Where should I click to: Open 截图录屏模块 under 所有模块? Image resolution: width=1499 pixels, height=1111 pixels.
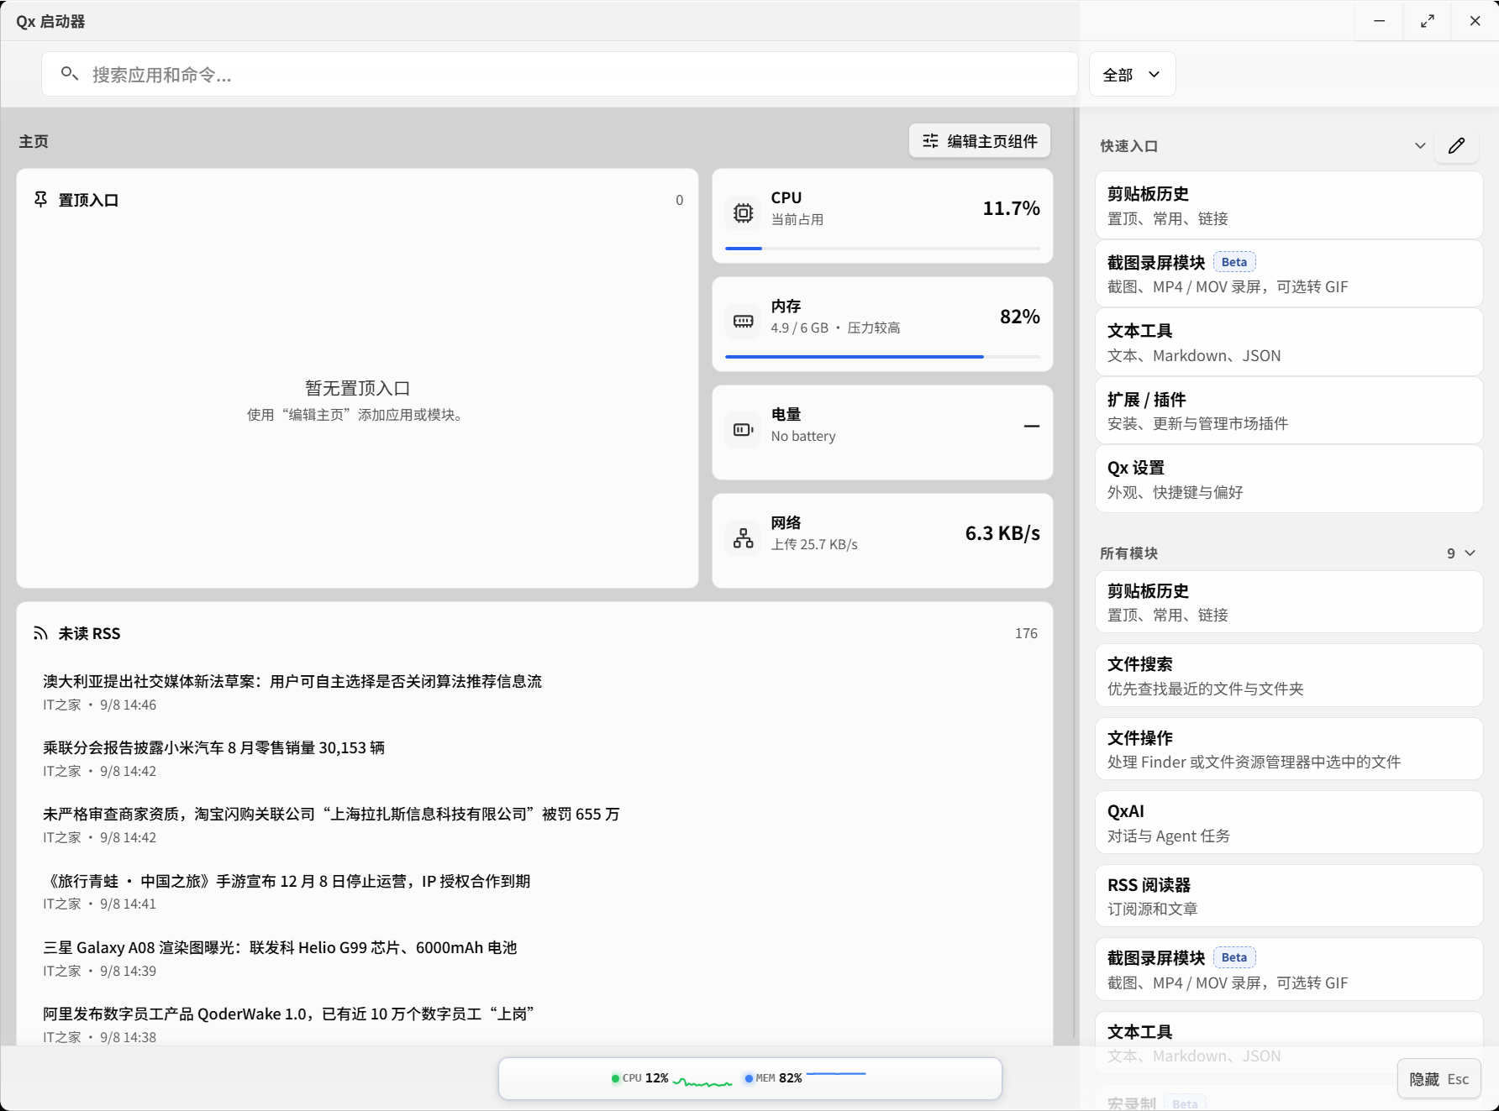(x=1288, y=969)
